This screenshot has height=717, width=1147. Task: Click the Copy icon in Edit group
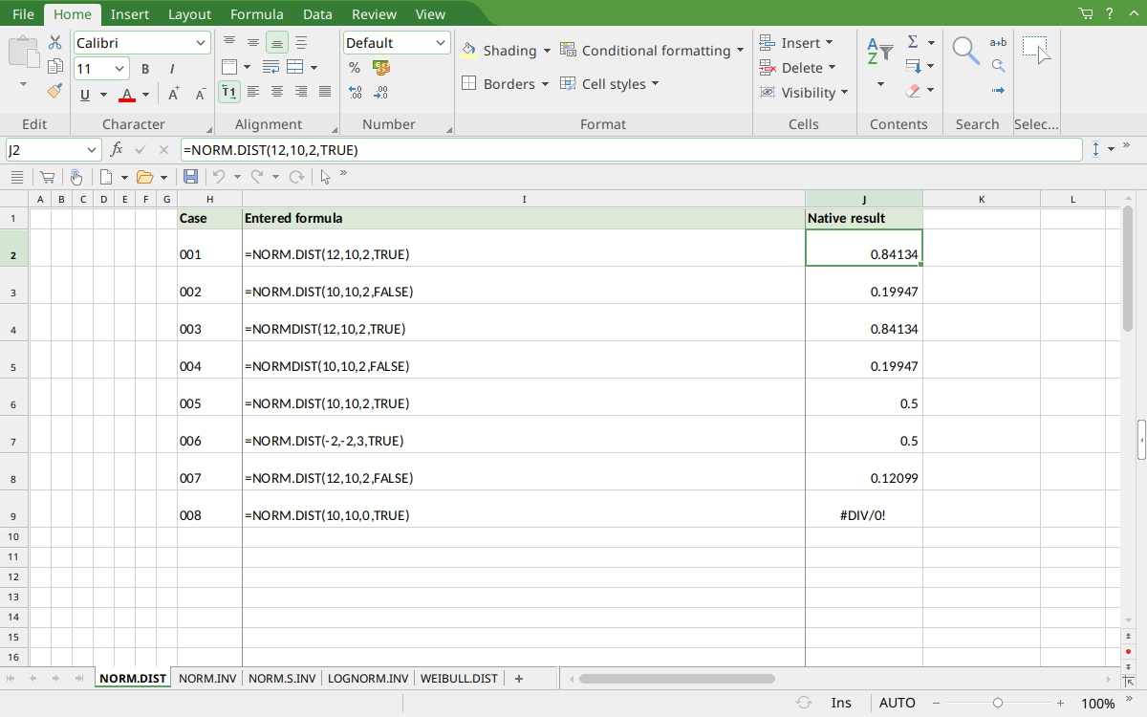[x=55, y=67]
